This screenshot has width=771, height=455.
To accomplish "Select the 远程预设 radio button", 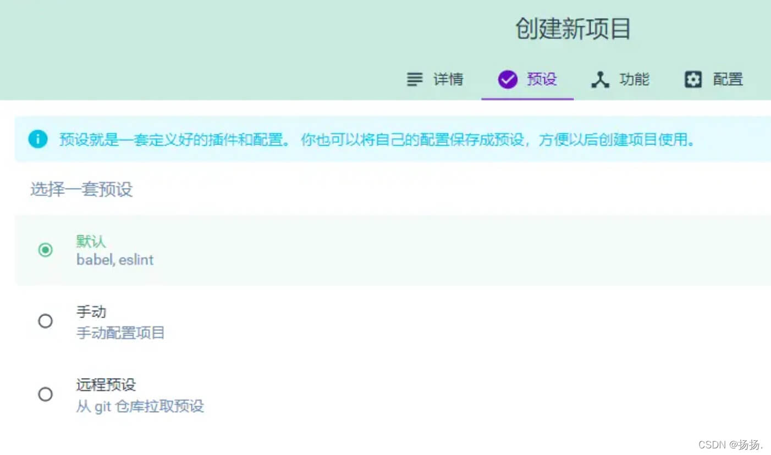I will (x=45, y=394).
